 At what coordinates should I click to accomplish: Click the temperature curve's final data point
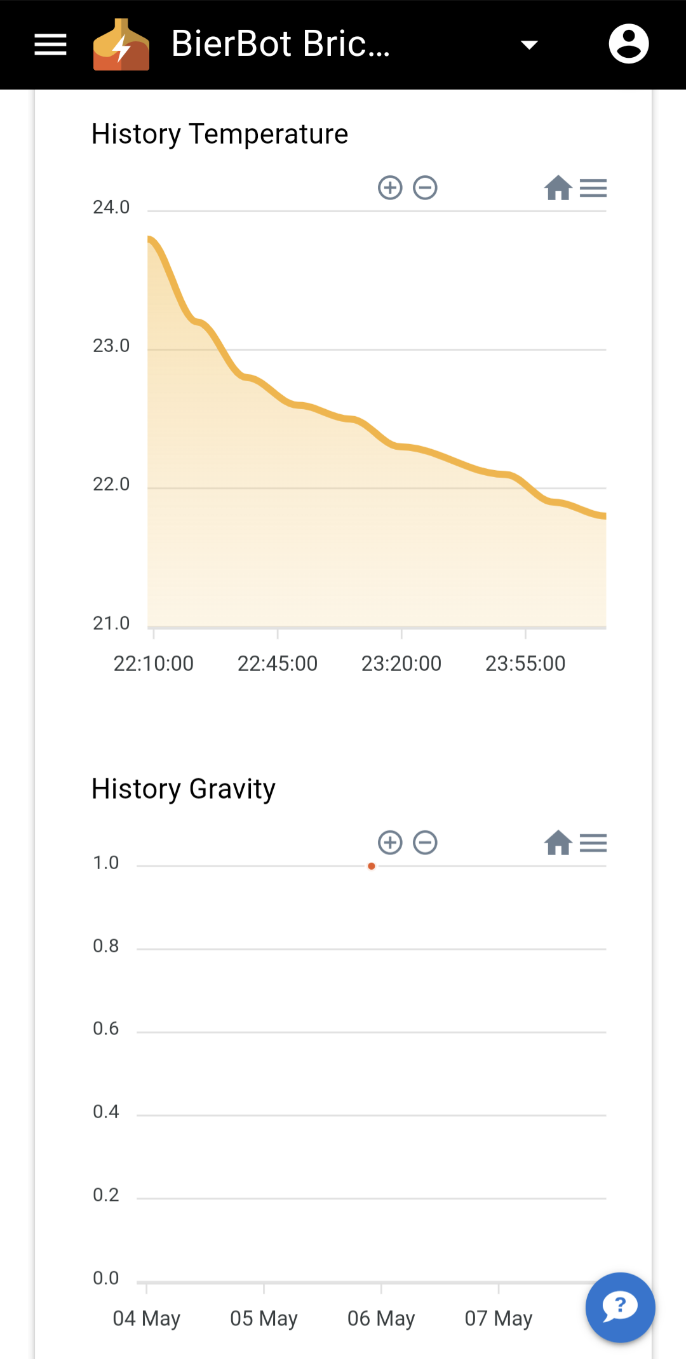point(604,516)
